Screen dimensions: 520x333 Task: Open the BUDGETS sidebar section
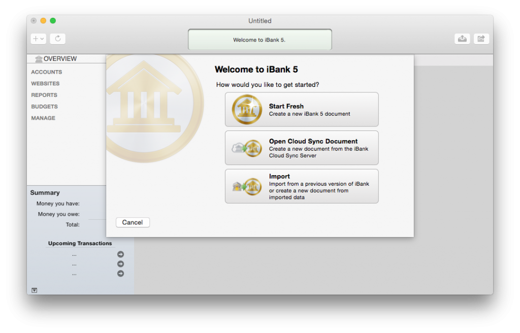click(45, 107)
